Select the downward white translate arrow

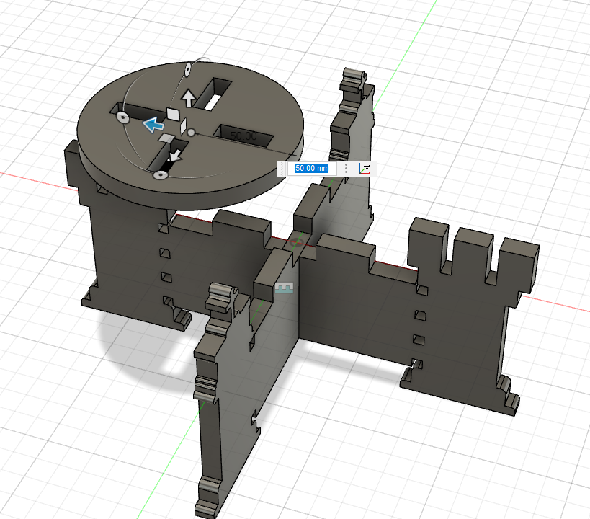(x=174, y=155)
